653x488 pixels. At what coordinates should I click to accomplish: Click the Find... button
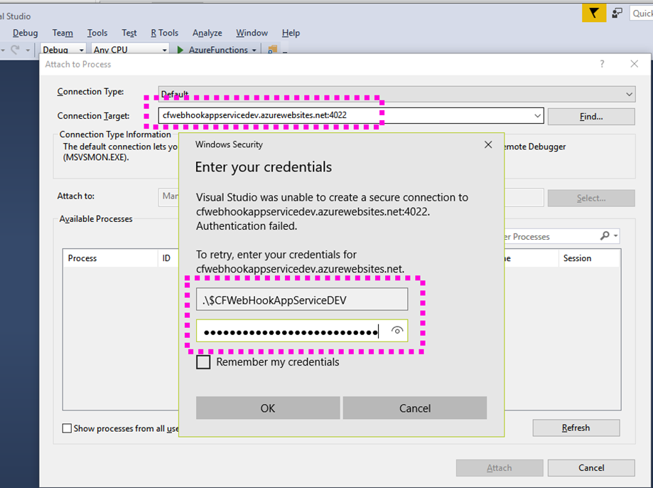(x=591, y=117)
